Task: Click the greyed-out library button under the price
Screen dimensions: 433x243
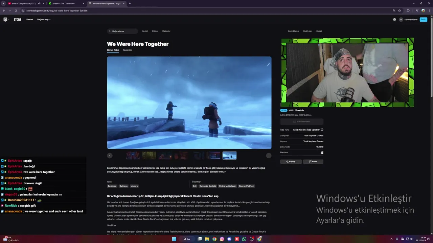Action: pyautogui.click(x=302, y=122)
